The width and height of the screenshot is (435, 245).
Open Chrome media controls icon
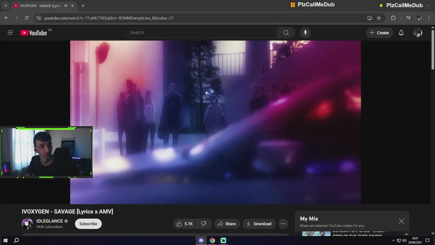coord(408,18)
